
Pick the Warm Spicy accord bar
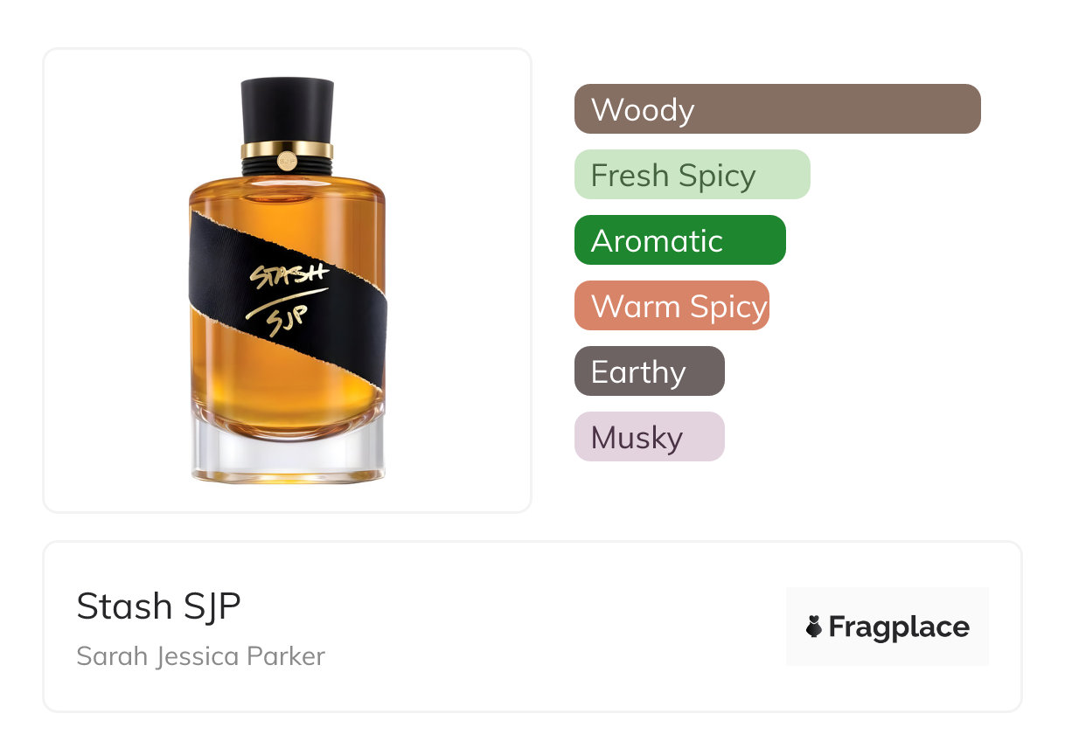(672, 306)
